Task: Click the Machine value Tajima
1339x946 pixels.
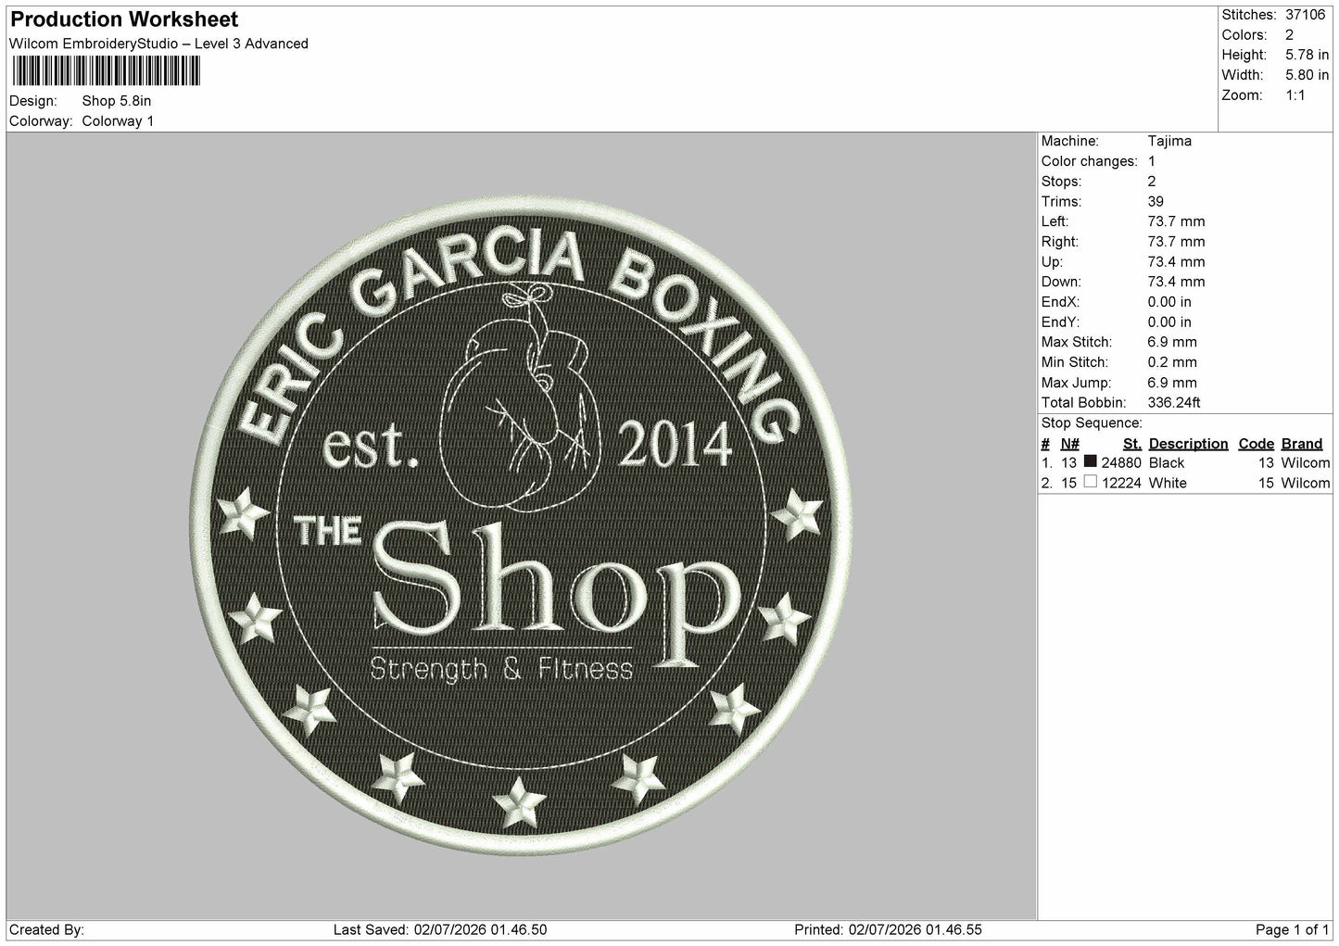Action: click(1169, 141)
